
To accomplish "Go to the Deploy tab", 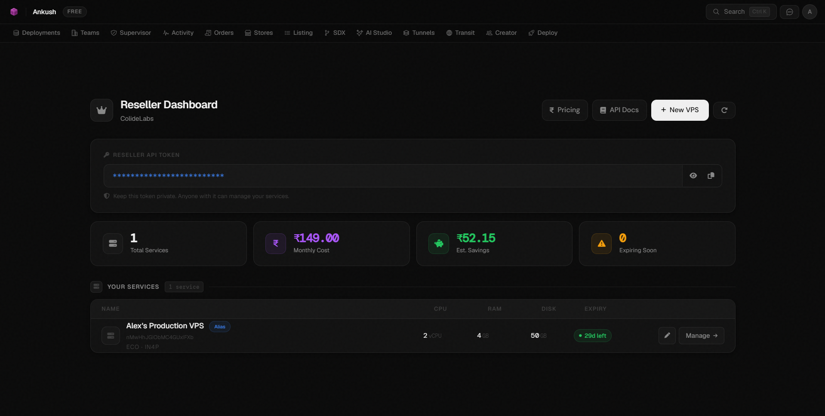I will point(543,33).
